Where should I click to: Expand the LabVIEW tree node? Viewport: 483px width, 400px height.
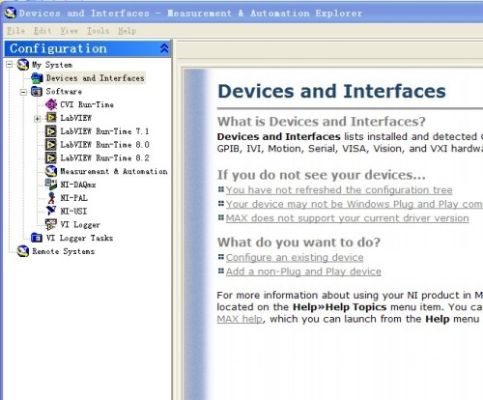[x=38, y=119]
